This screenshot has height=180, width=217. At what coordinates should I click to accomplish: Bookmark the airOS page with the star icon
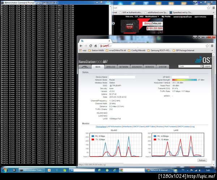point(207,46)
